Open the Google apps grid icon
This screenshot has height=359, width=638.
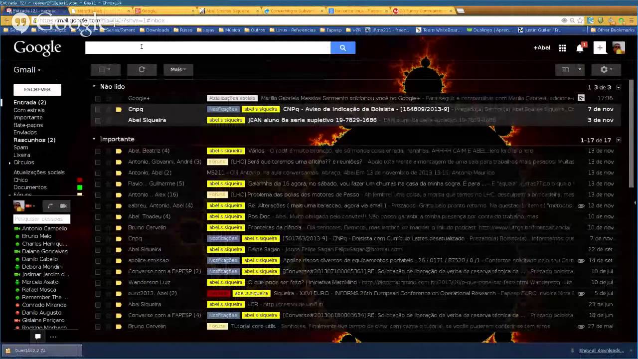coord(562,48)
